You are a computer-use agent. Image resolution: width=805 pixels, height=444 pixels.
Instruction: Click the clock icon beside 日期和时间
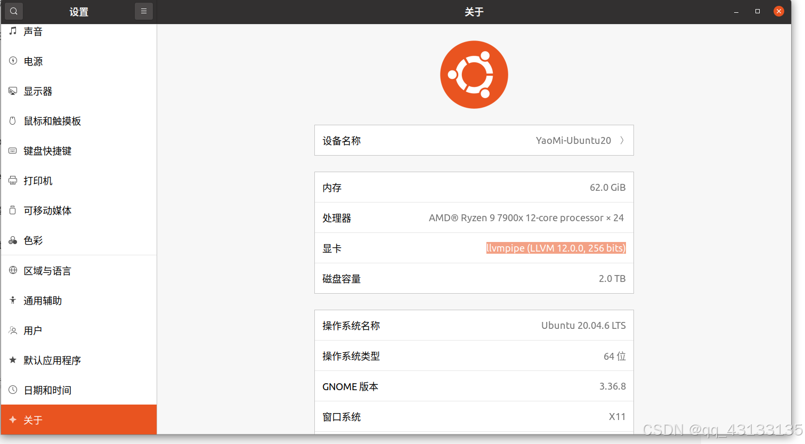(x=13, y=390)
